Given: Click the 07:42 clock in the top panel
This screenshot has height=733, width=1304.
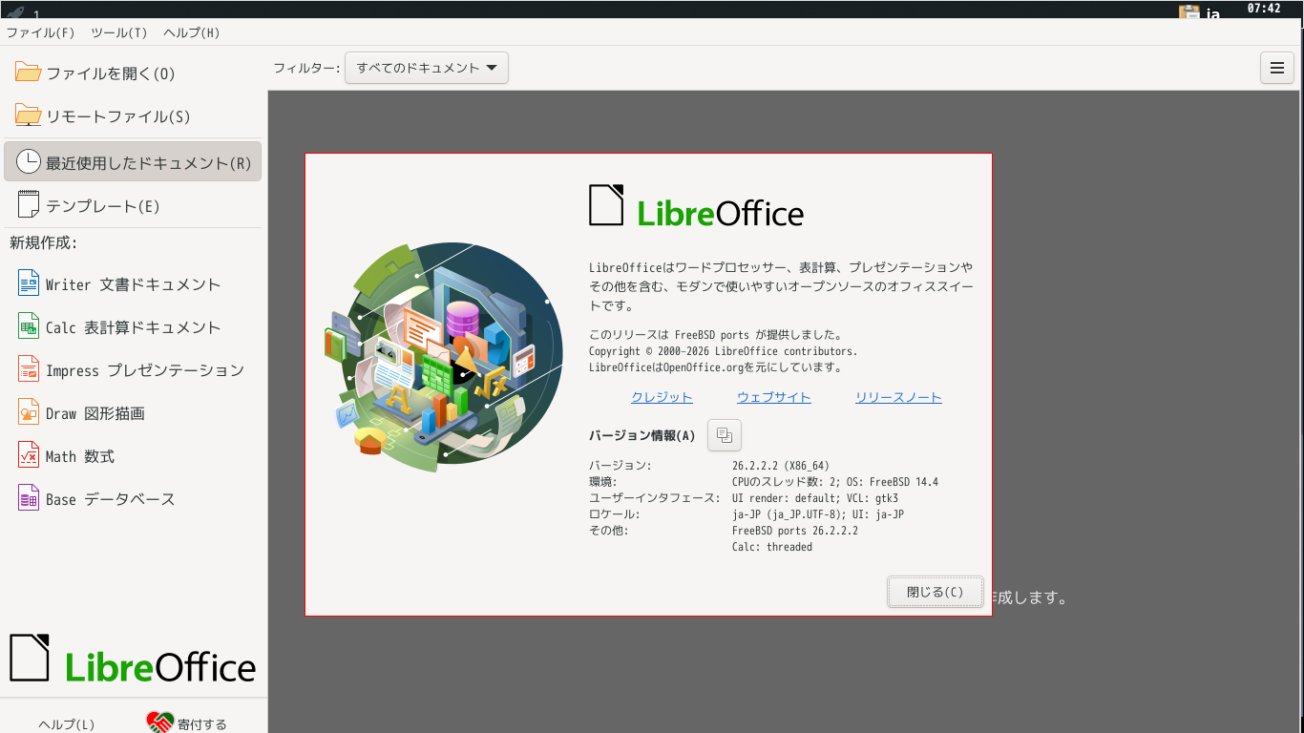Looking at the screenshot, I should (x=1264, y=9).
